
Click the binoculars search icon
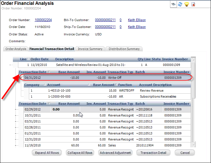(x=173, y=4)
